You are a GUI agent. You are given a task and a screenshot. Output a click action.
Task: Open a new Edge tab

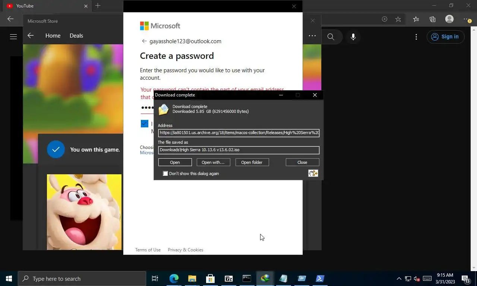pyautogui.click(x=98, y=6)
